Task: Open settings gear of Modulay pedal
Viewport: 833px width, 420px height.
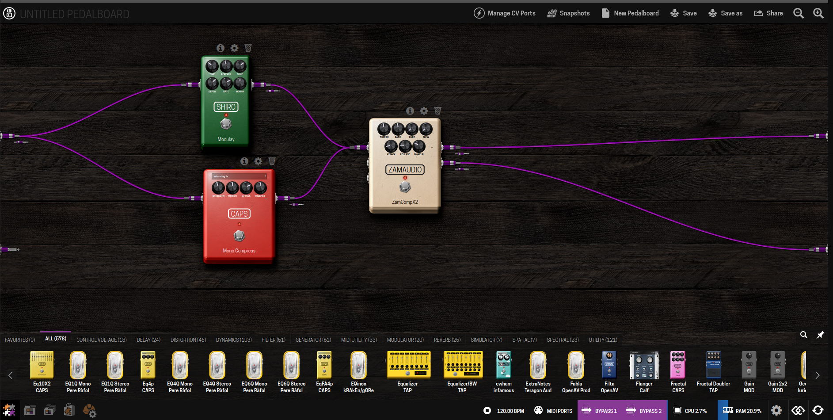Action: pos(235,48)
